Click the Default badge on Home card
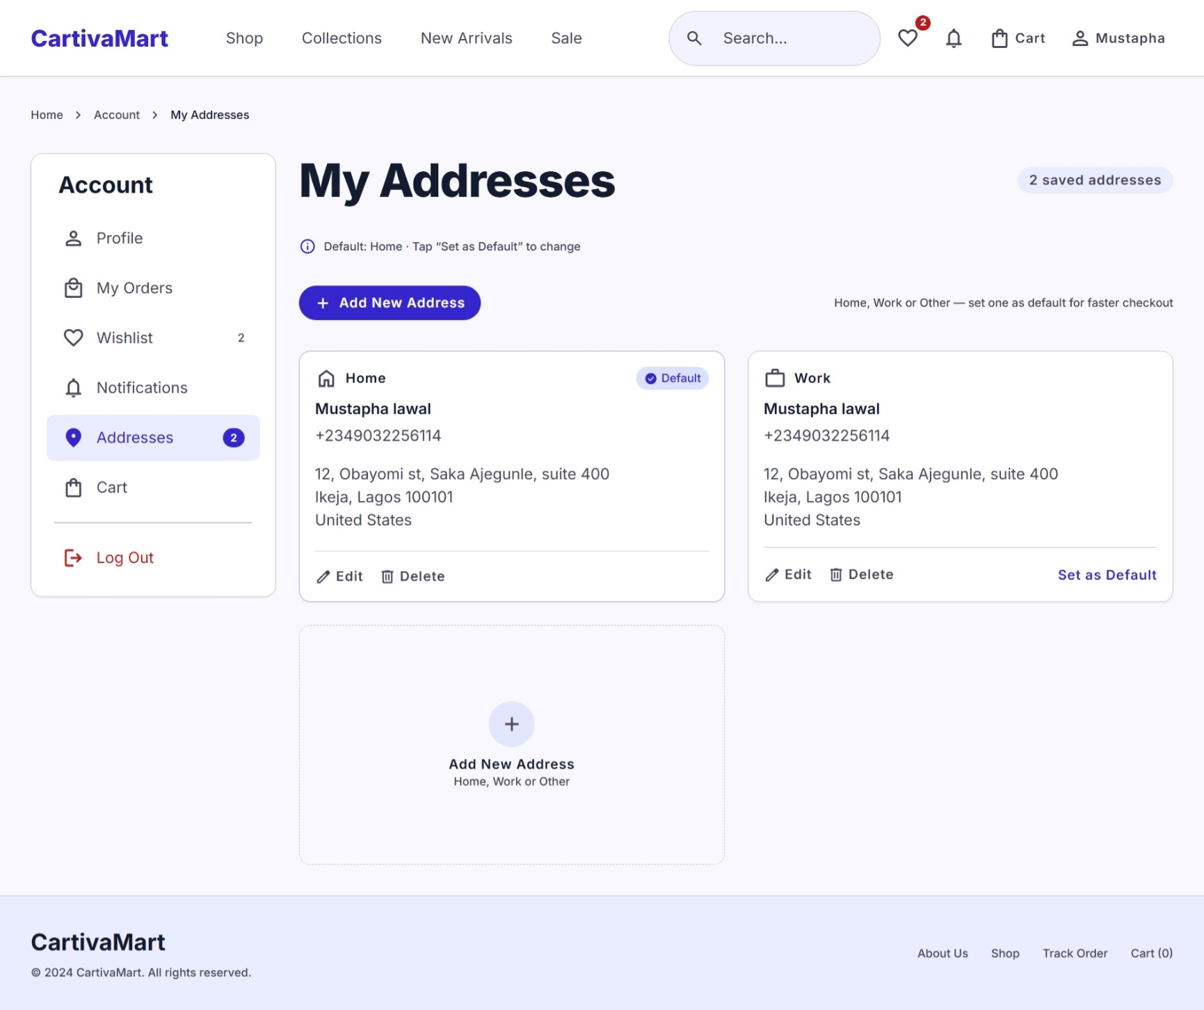The width and height of the screenshot is (1204, 1010). tap(673, 378)
